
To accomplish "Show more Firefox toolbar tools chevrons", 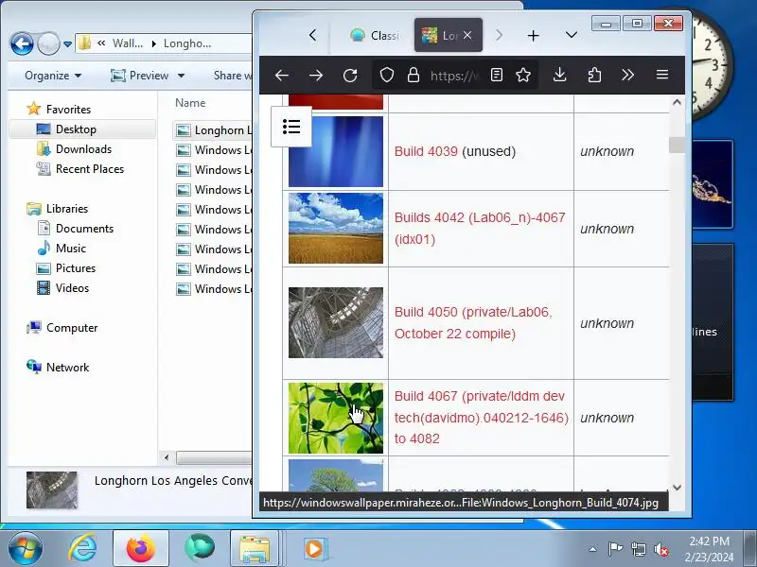I will 627,75.
